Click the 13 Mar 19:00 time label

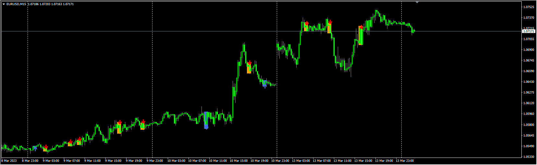[384, 161]
